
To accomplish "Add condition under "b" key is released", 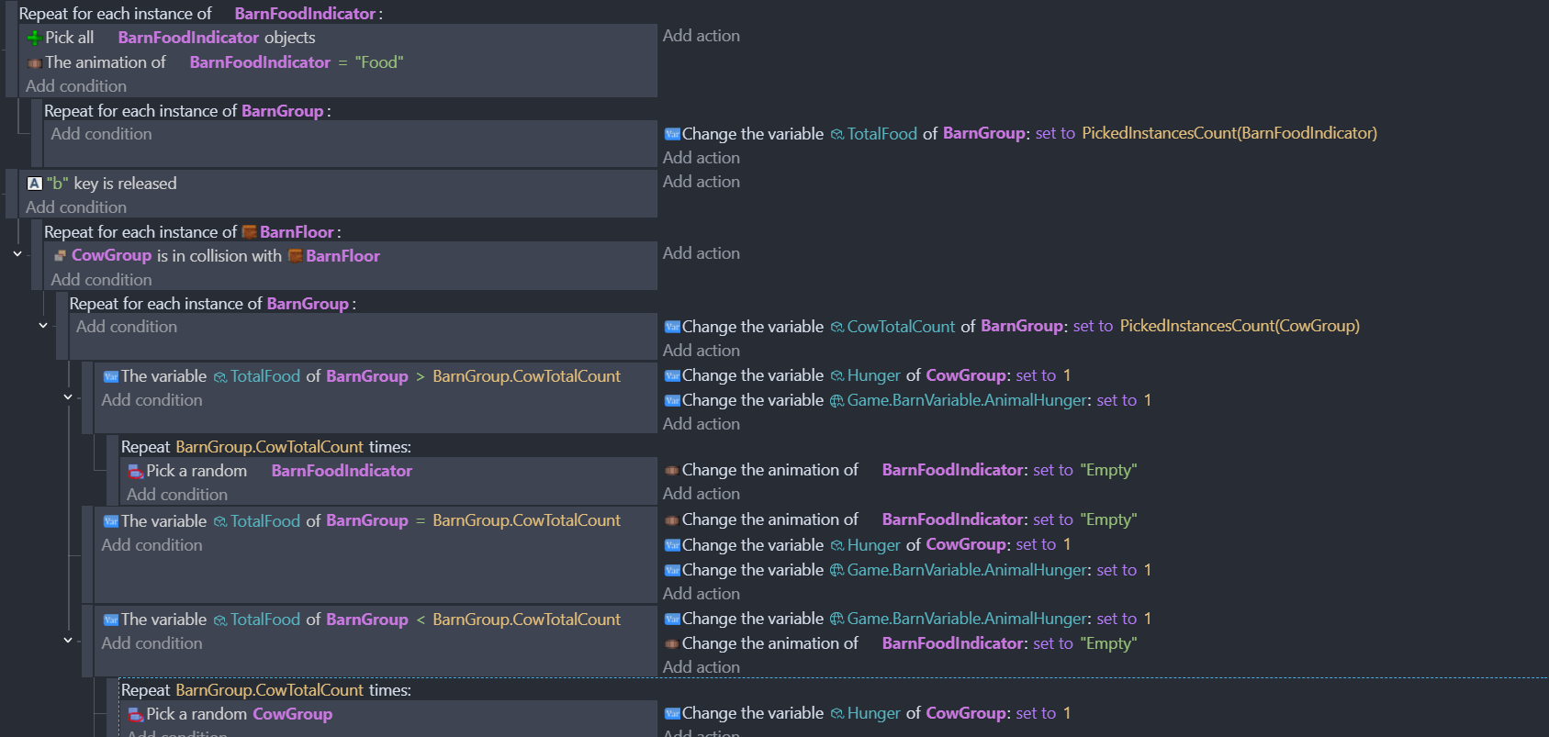I will (76, 207).
